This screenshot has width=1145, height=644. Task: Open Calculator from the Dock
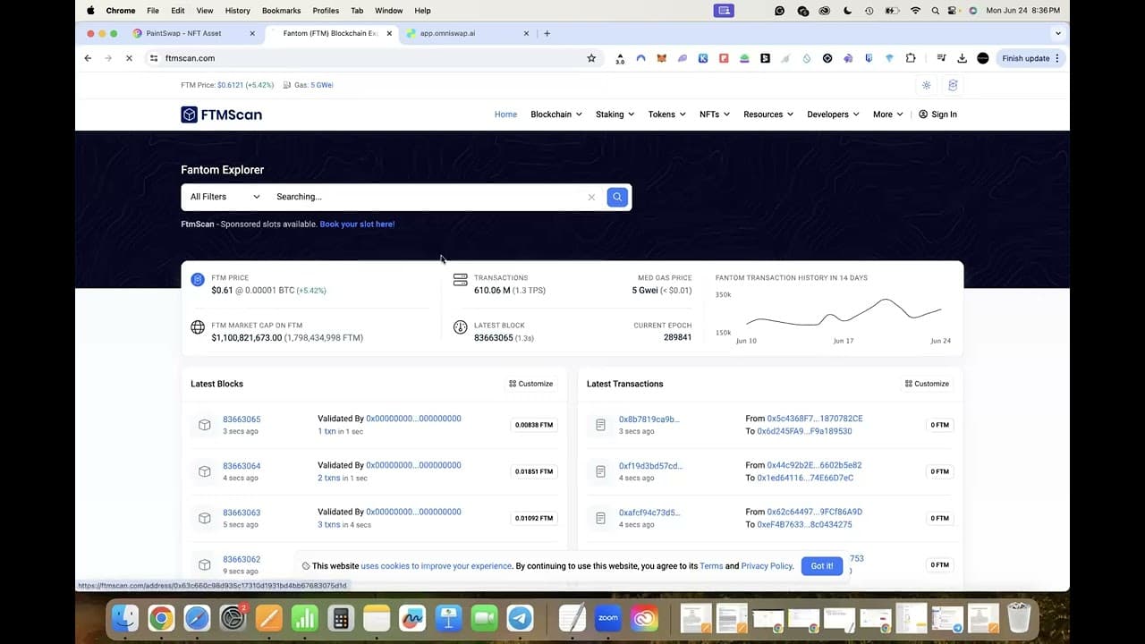pos(340,618)
